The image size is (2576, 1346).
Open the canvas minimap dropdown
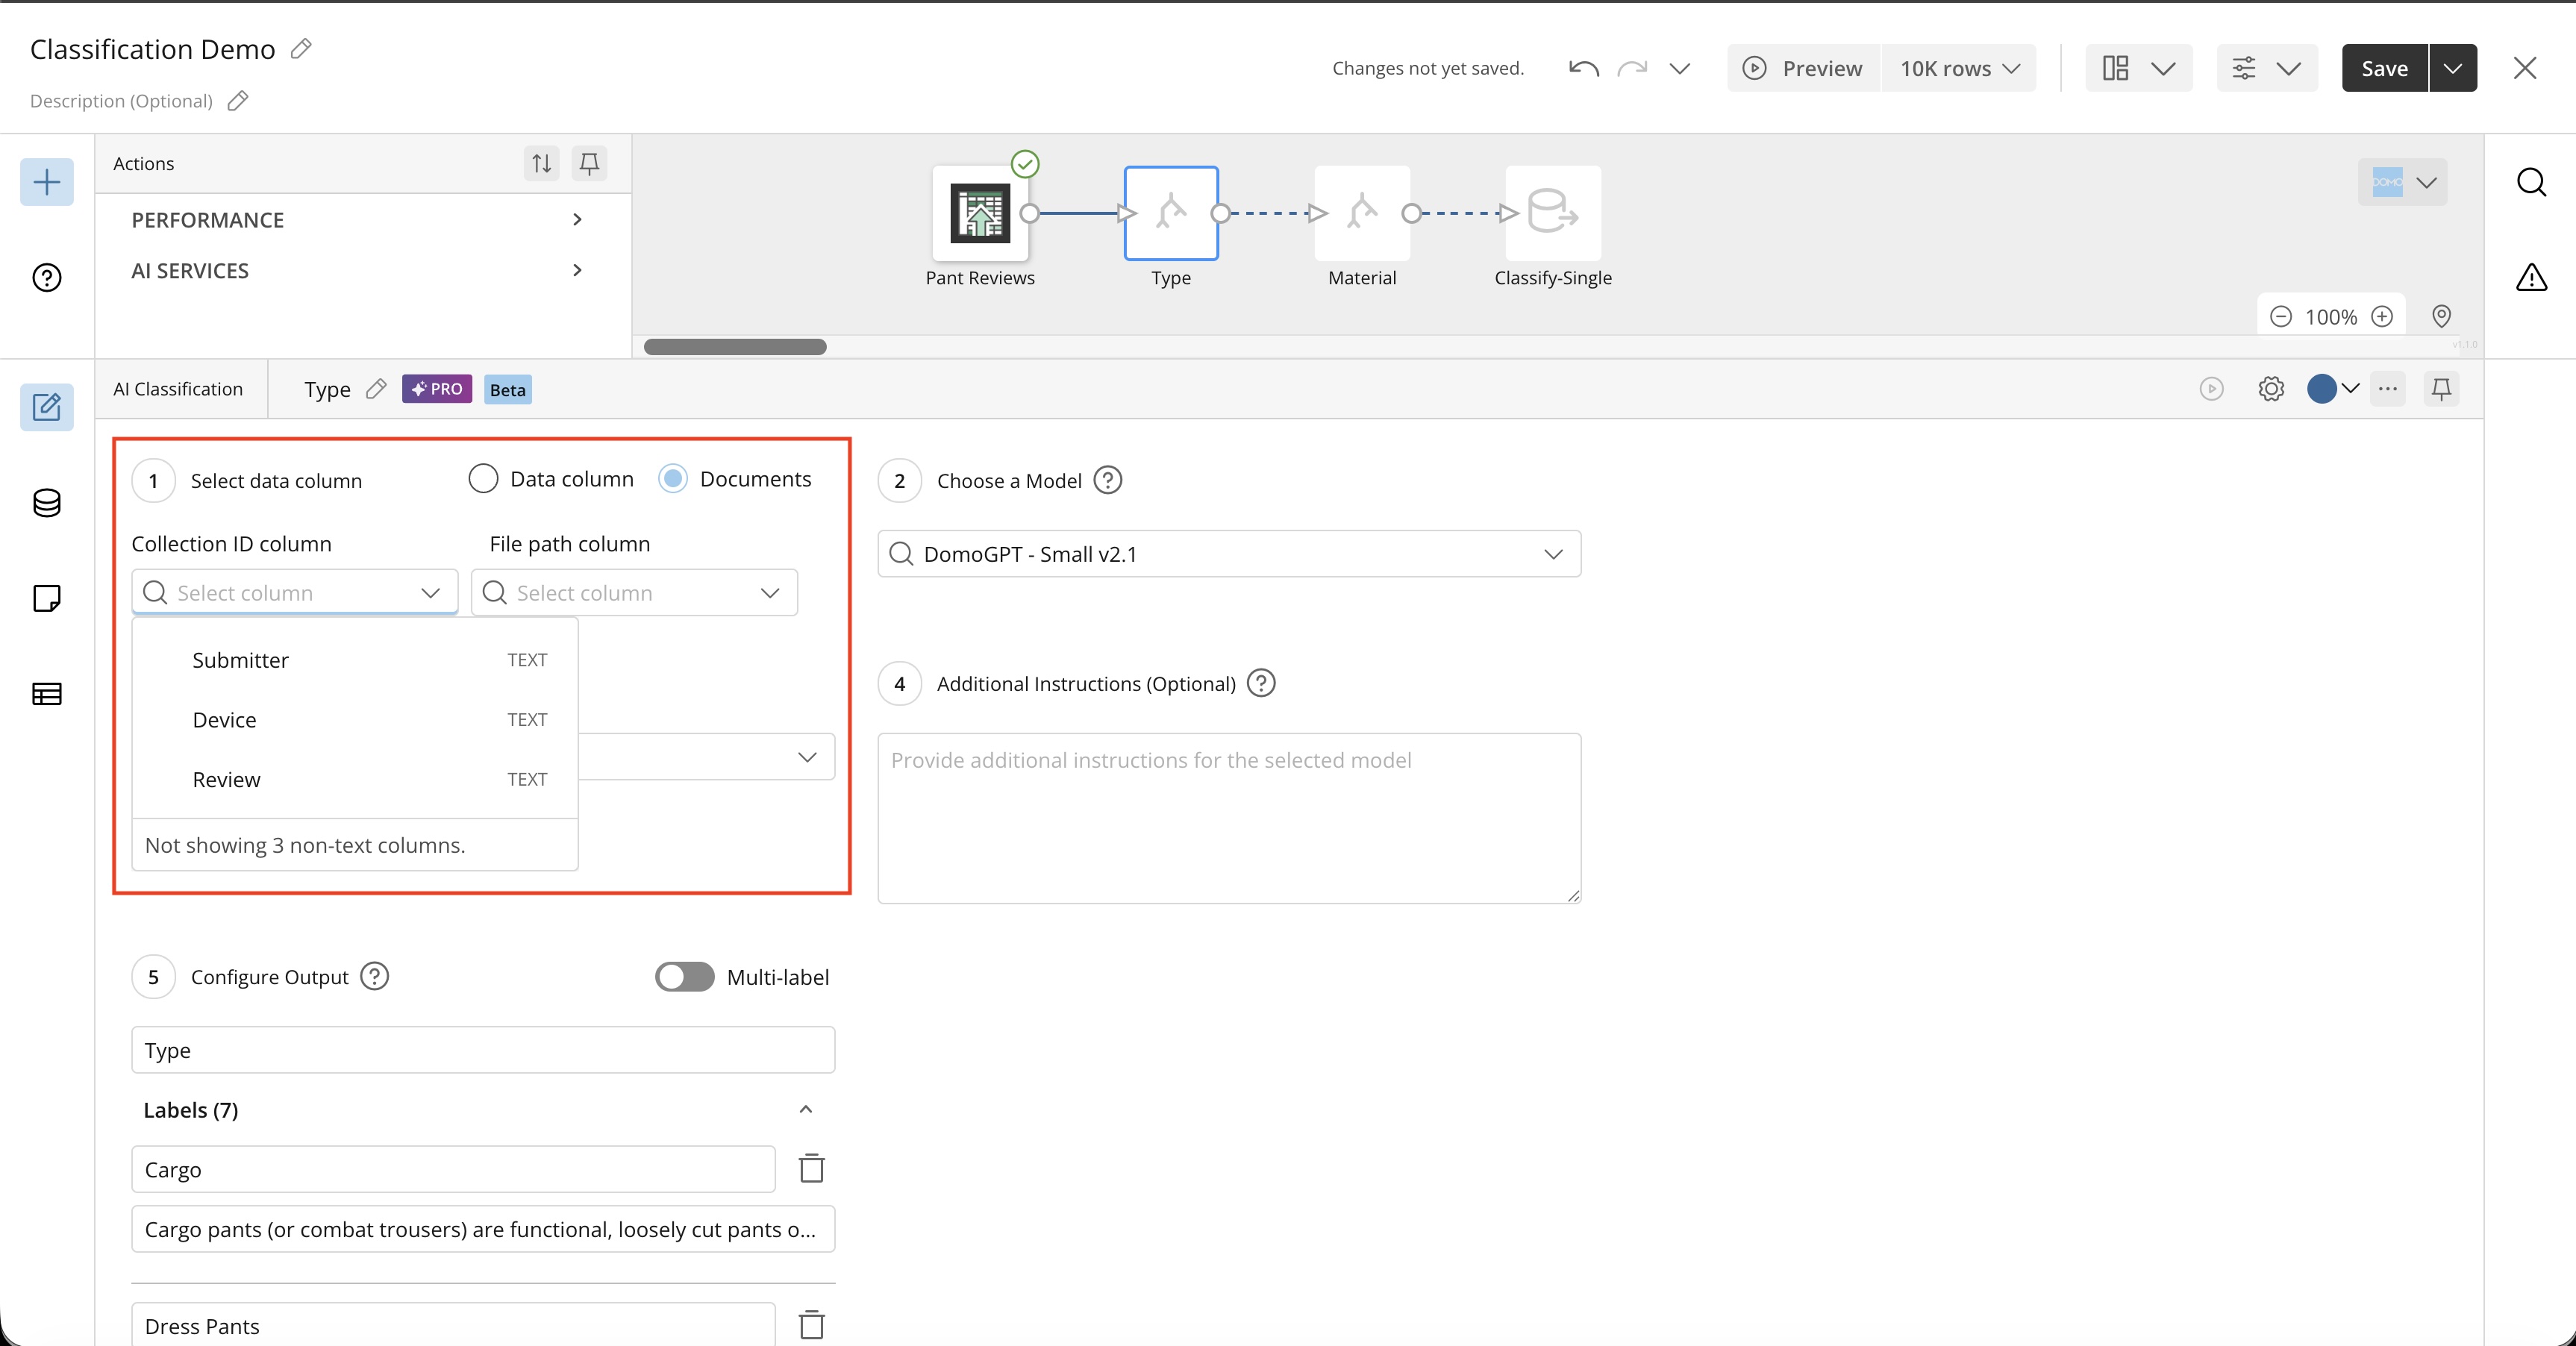pos(2403,182)
